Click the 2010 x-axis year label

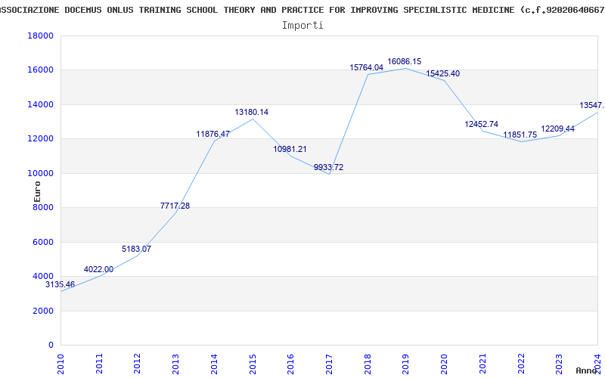point(60,364)
